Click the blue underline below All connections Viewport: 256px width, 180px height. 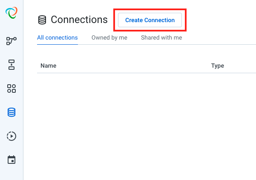pyautogui.click(x=58, y=44)
